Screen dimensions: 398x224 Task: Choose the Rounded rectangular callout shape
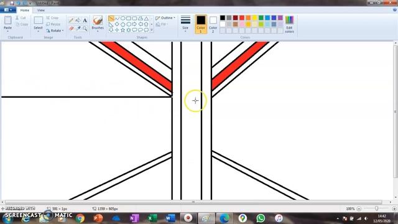tap(134, 30)
